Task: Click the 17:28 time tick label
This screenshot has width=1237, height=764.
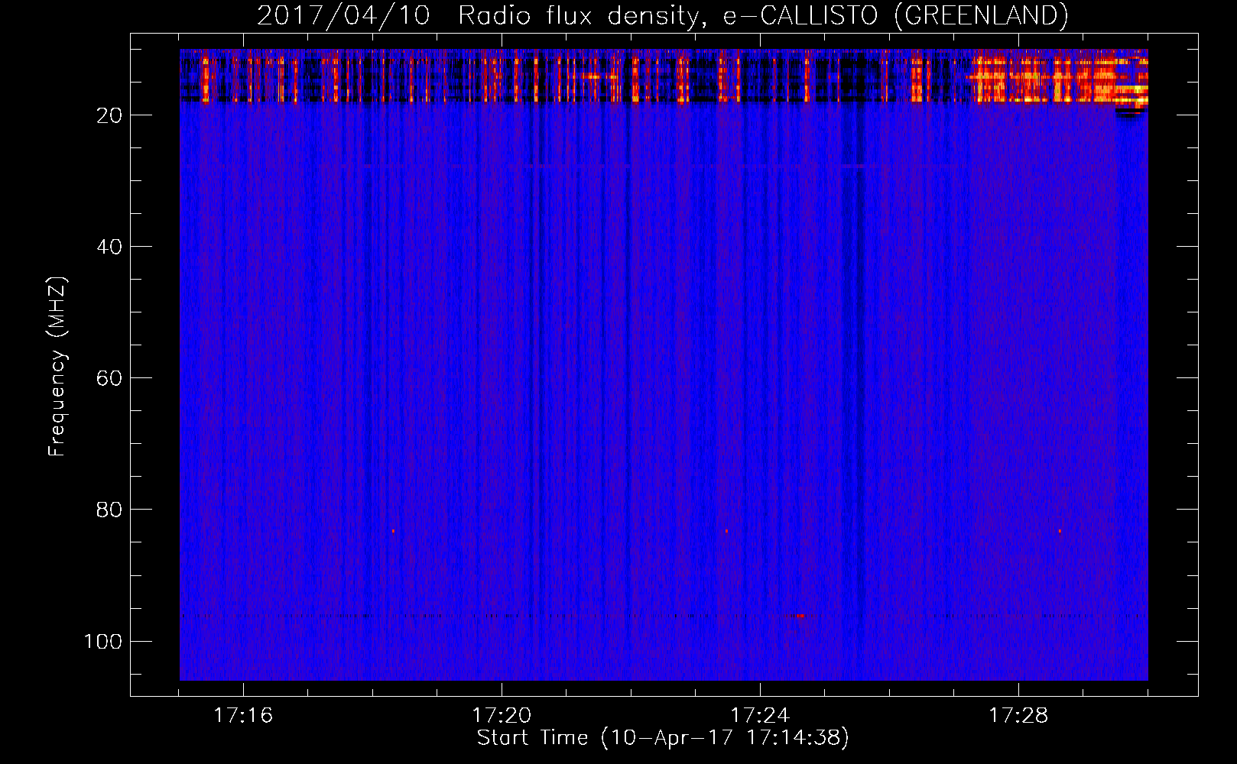Action: 1018,715
